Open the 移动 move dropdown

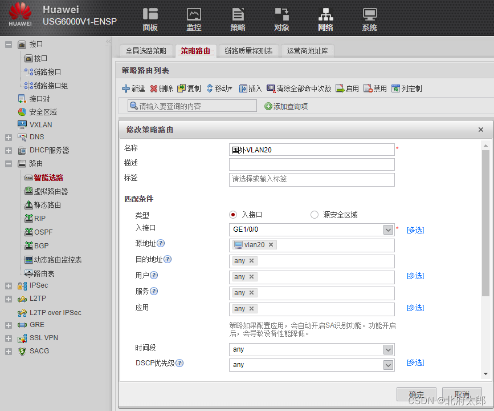tap(219, 88)
